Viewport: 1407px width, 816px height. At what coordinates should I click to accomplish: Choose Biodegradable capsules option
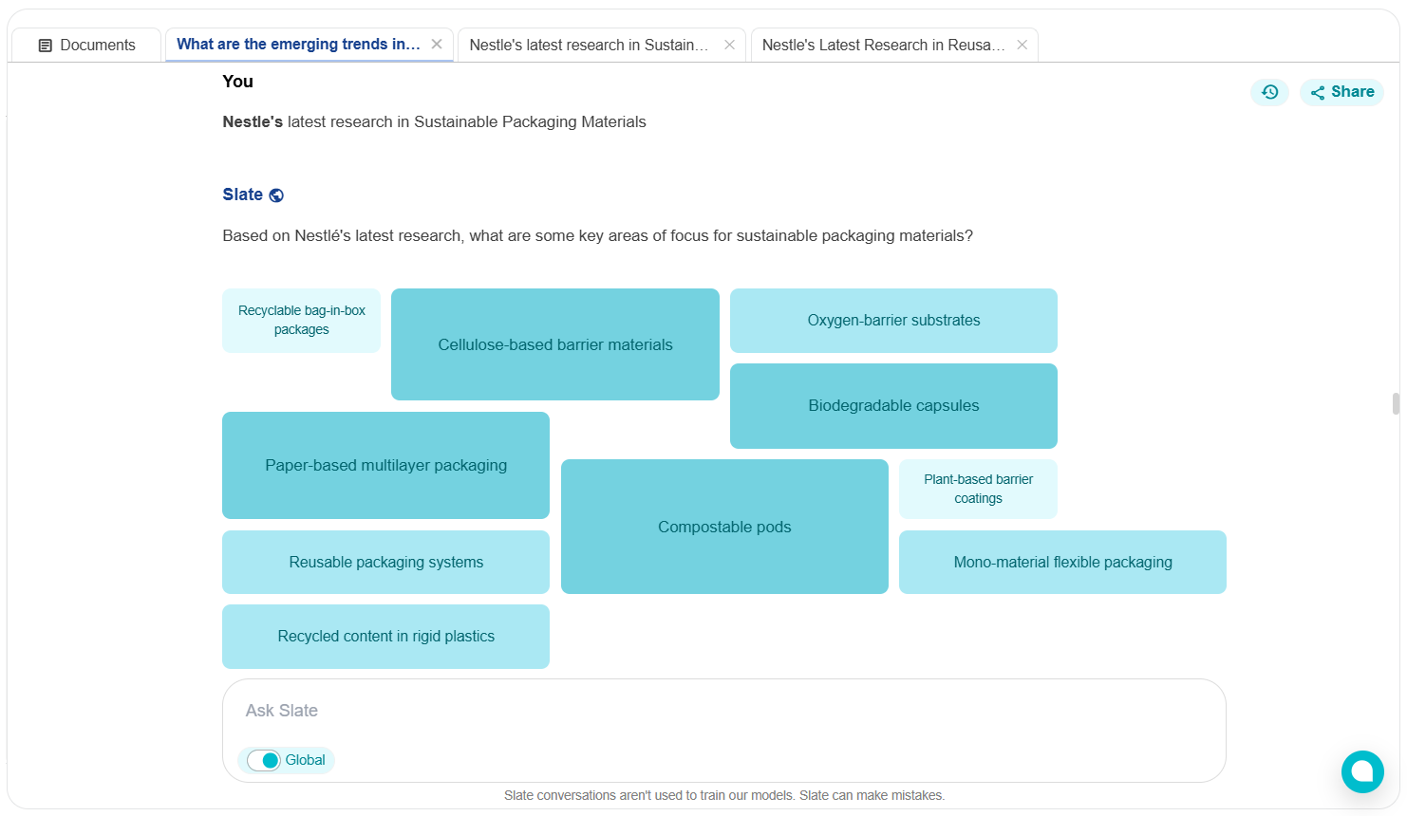coord(893,406)
